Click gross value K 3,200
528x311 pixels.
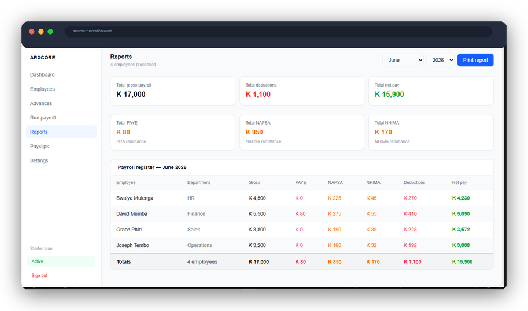(x=257, y=245)
